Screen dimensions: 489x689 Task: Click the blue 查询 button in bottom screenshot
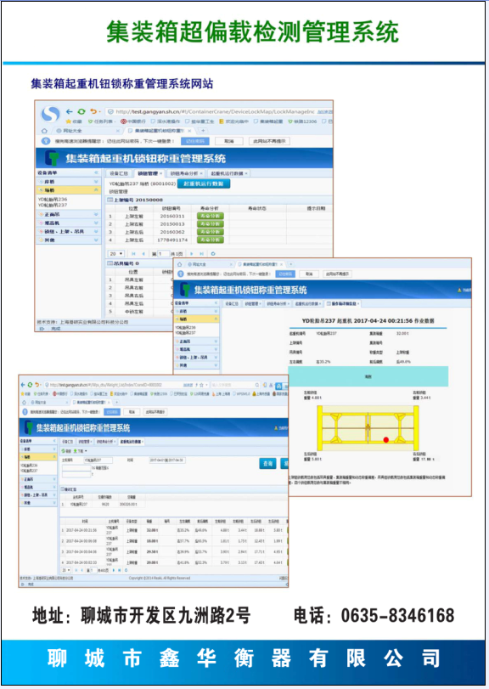coord(267,464)
